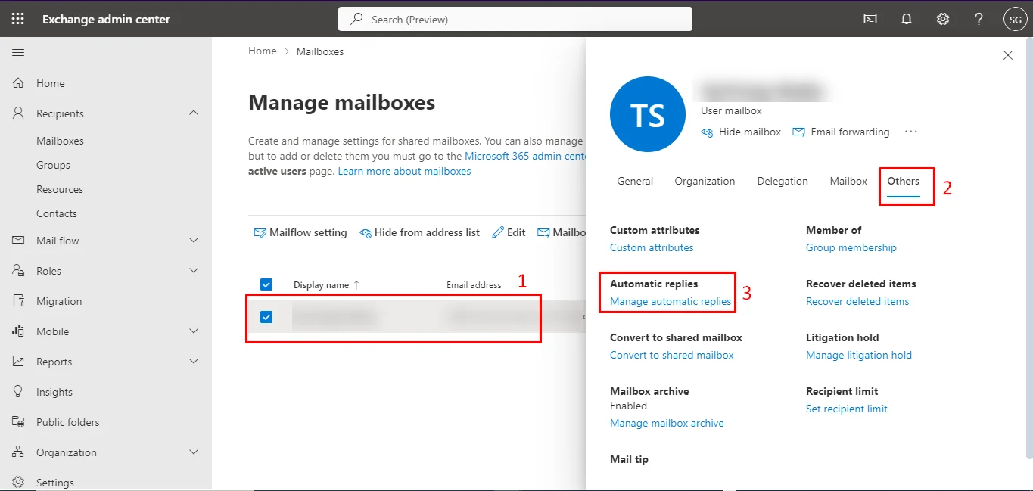
Task: Switch to the Organization tab
Action: [x=705, y=182]
